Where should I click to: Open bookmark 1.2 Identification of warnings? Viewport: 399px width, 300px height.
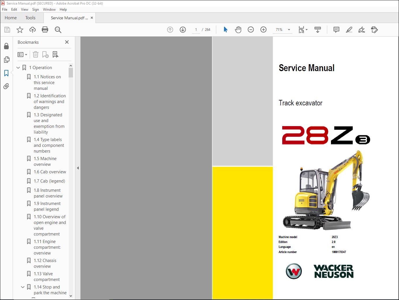tap(50, 102)
